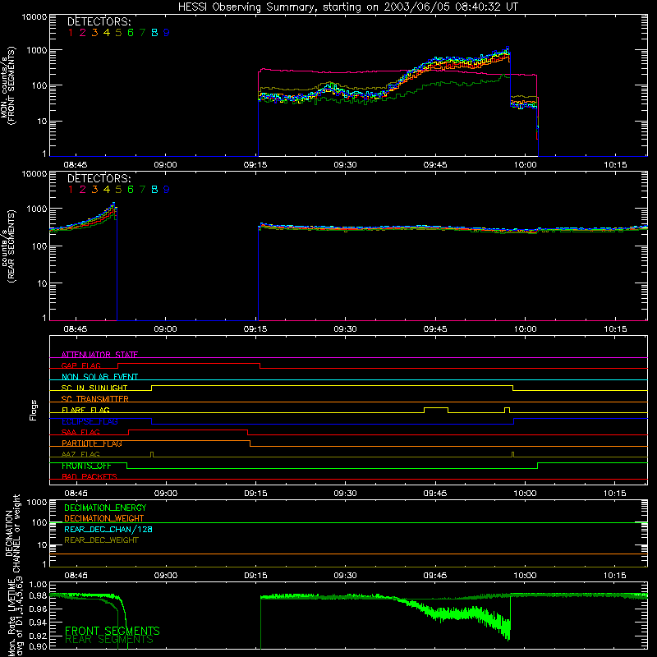Click the SC_IN_SUNLIGHT flag label
This screenshot has width=657, height=657.
(94, 388)
